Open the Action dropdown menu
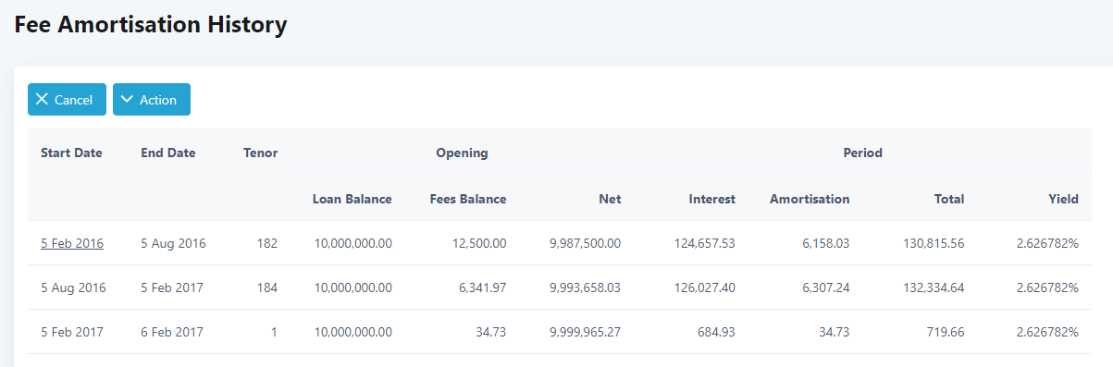Image resolution: width=1113 pixels, height=367 pixels. point(152,100)
